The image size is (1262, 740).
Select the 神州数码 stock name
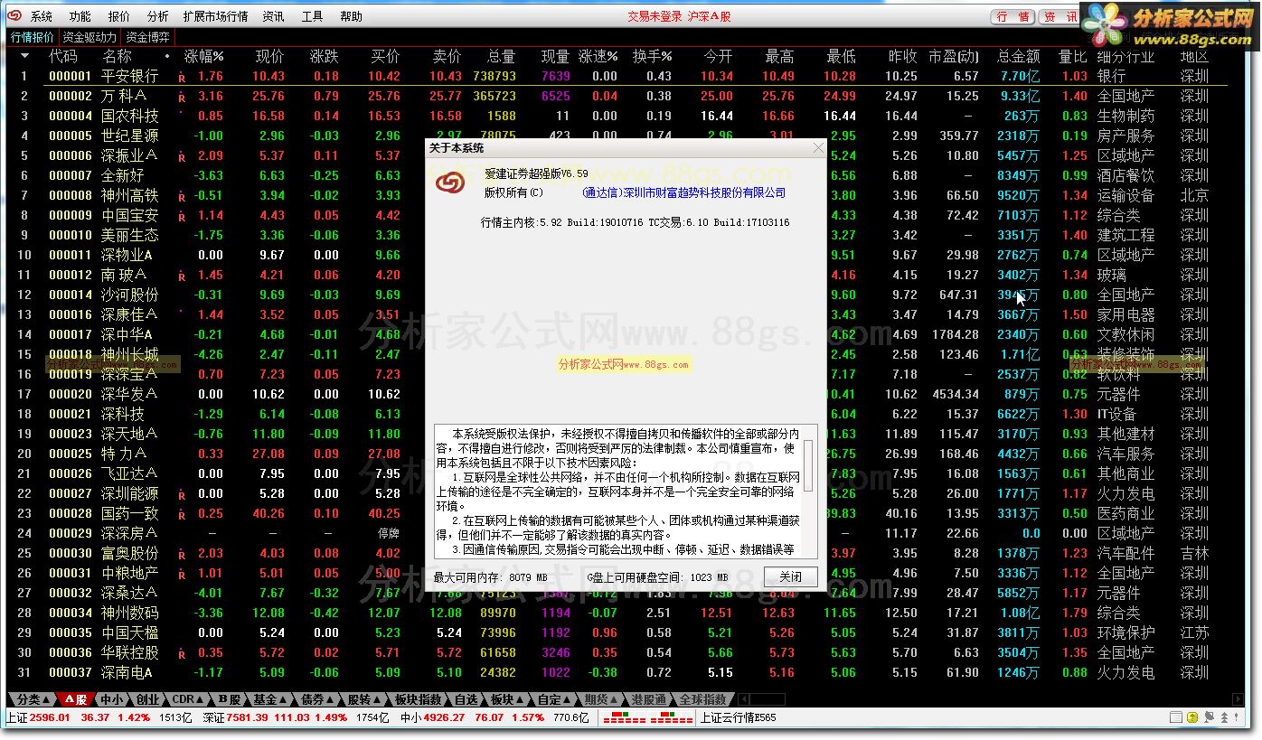point(129,614)
